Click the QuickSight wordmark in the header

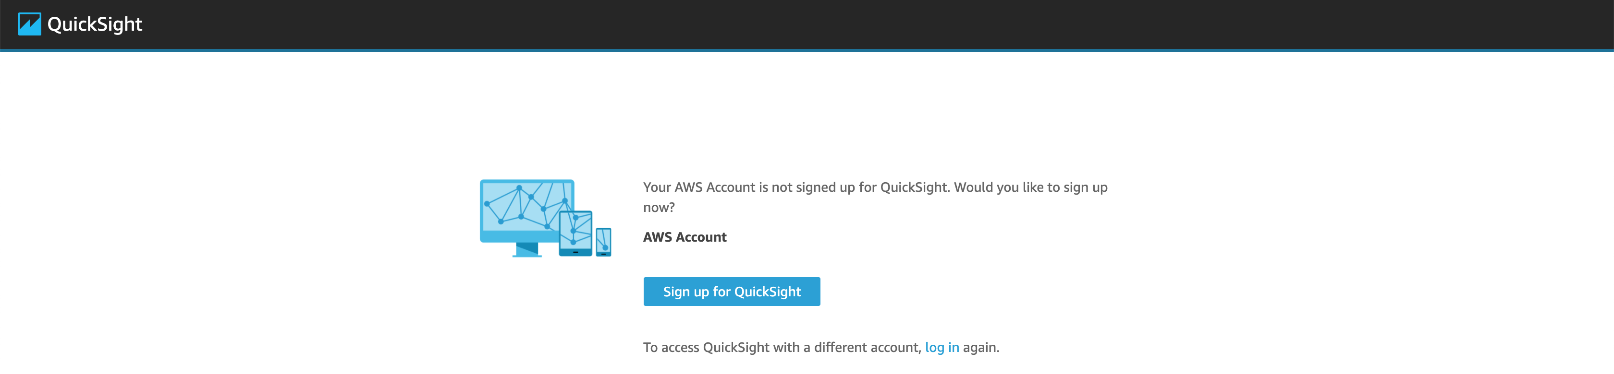pos(95,24)
